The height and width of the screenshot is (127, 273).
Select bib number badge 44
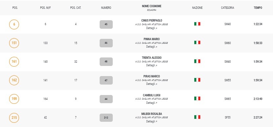pos(106,99)
